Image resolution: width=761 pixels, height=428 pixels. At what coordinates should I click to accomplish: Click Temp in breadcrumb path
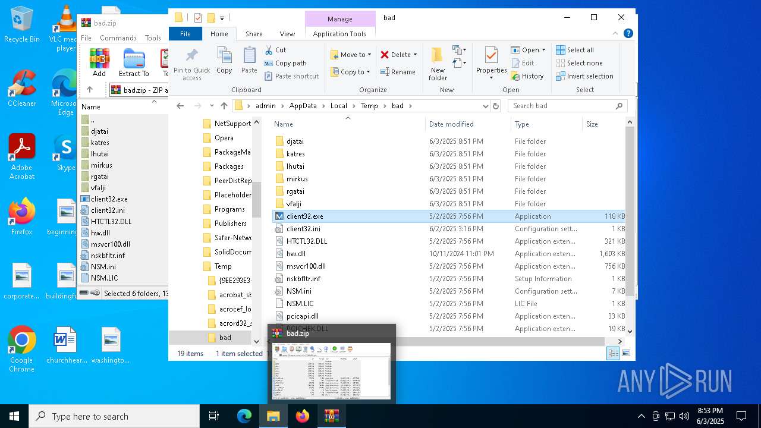coord(369,106)
